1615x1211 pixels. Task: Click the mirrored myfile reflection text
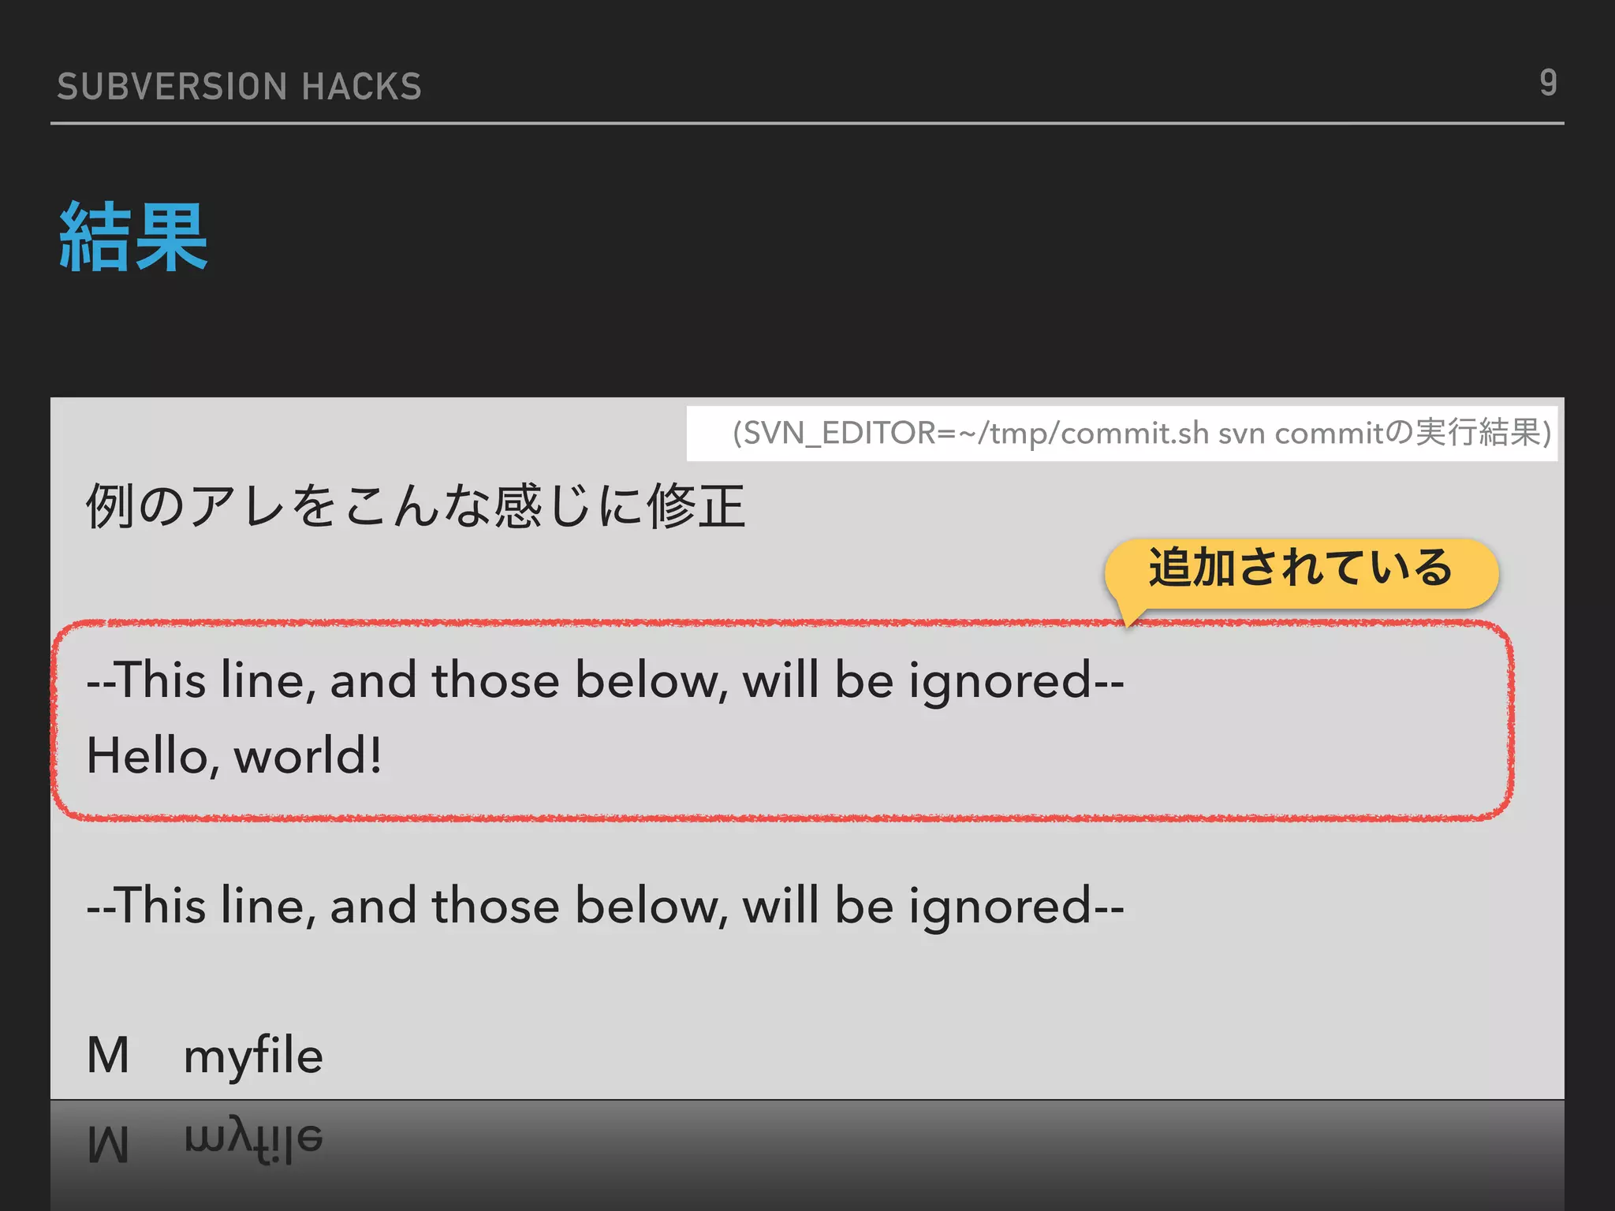[253, 1141]
